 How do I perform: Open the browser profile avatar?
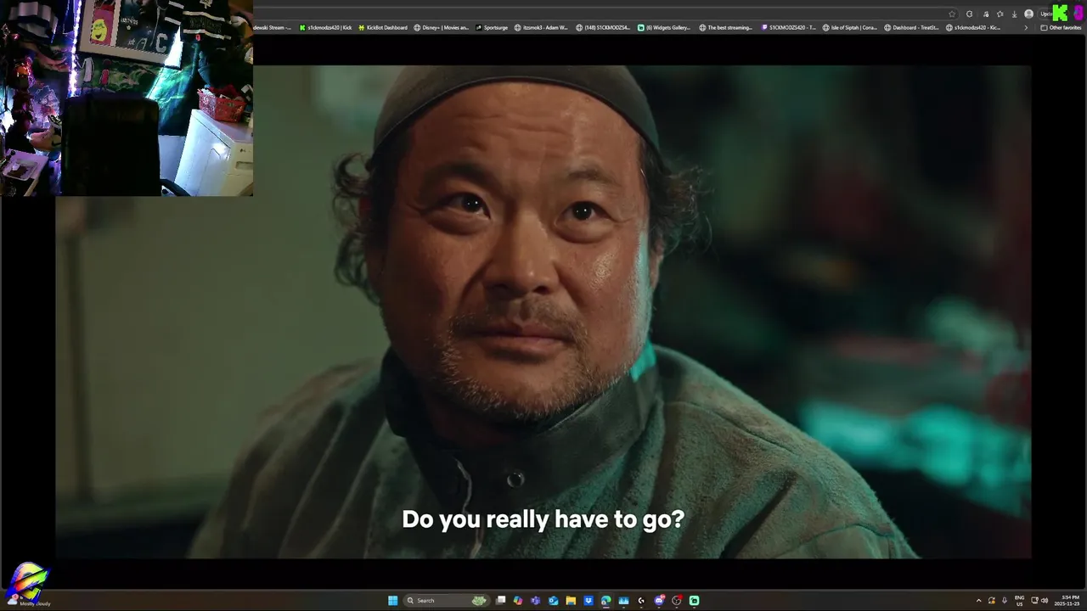pyautogui.click(x=1028, y=14)
